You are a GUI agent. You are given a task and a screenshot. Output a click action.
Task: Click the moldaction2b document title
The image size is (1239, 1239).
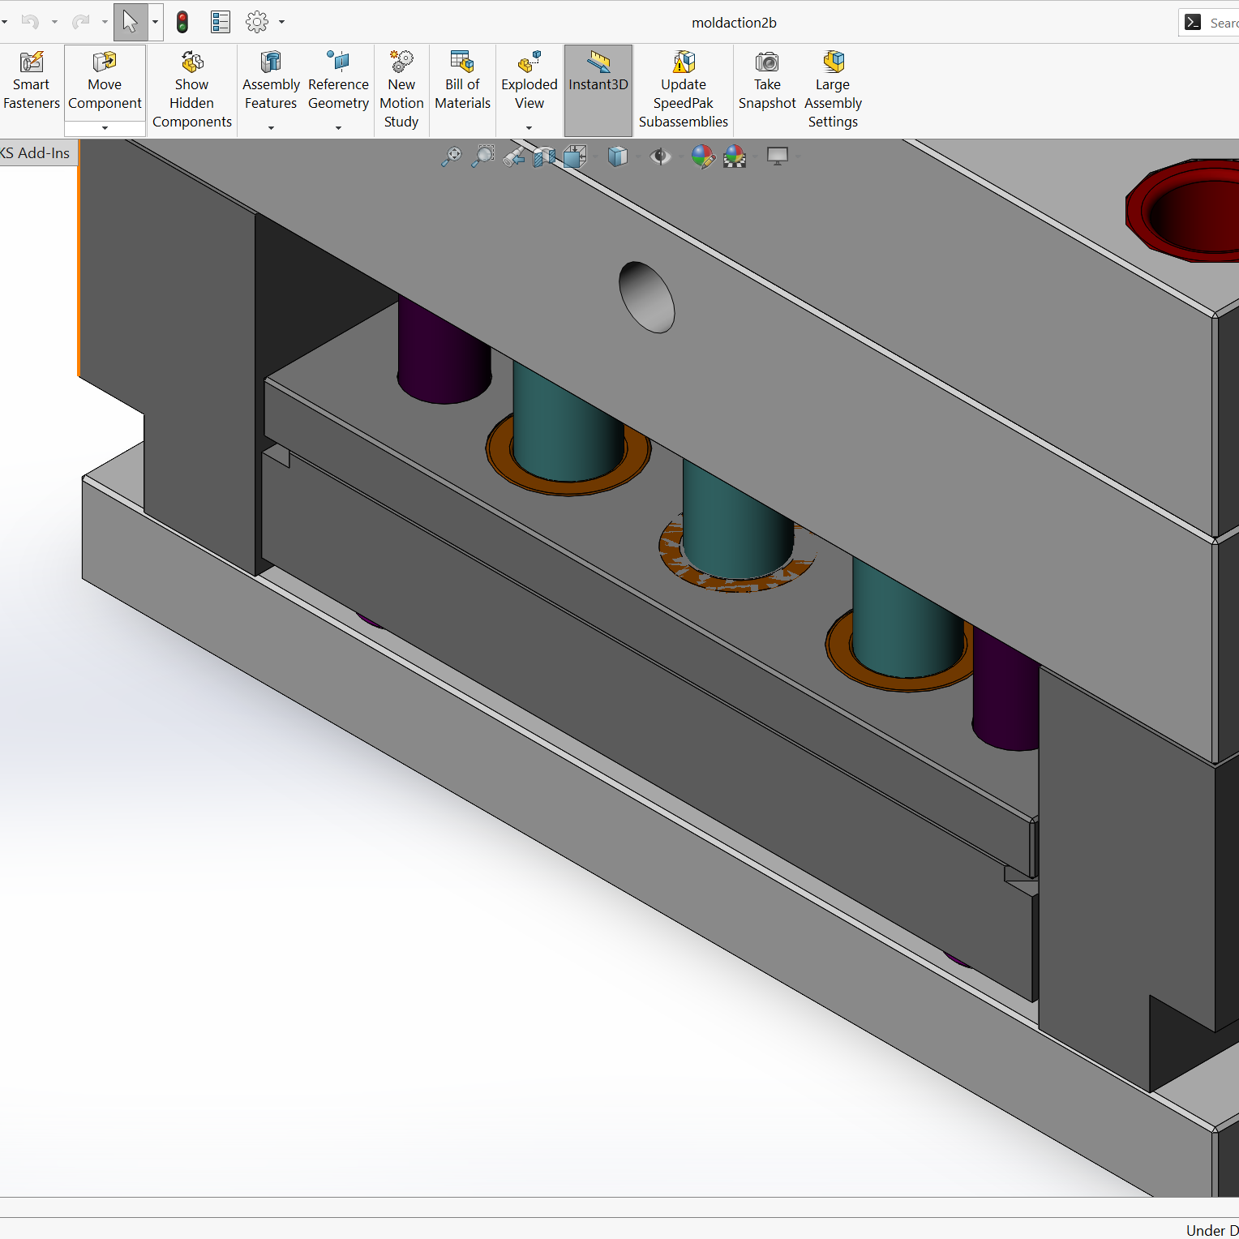[x=734, y=23]
